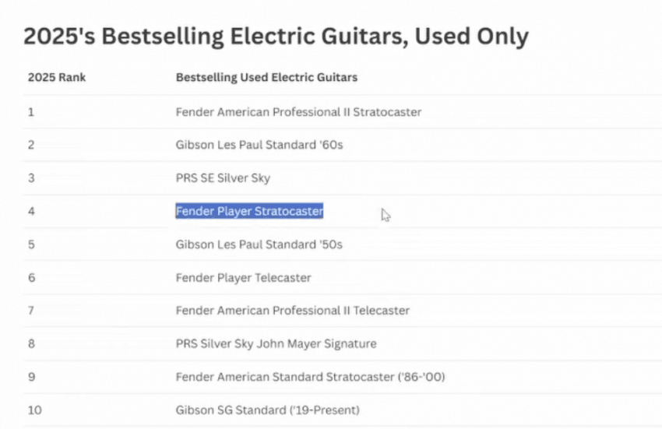The width and height of the screenshot is (662, 429).
Task: Select the PRS SE Silver Sky entry
Action: tap(223, 178)
